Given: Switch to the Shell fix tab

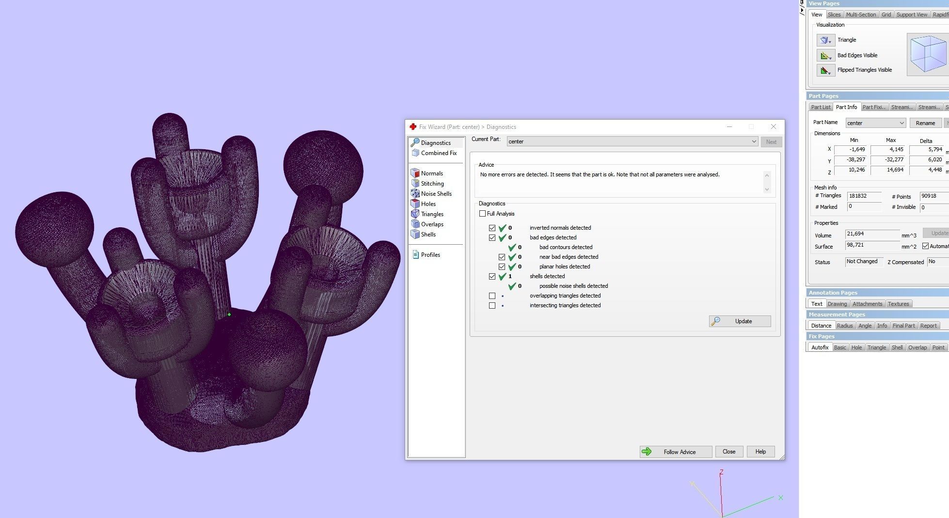Looking at the screenshot, I should pos(897,347).
